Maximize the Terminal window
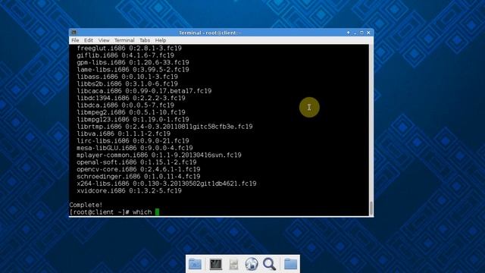The height and width of the screenshot is (273, 485). pyautogui.click(x=361, y=33)
